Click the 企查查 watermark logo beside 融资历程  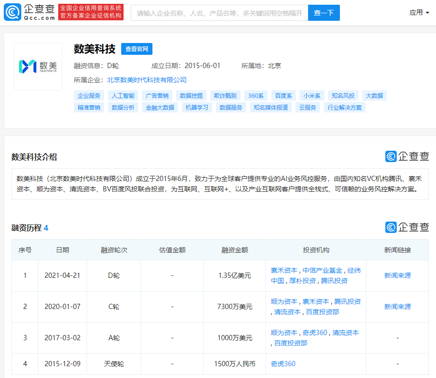pyautogui.click(x=407, y=227)
